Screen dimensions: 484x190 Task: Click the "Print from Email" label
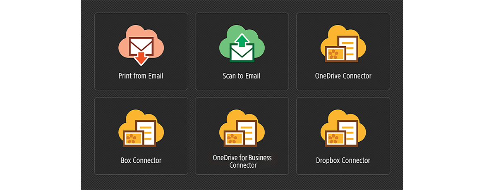coord(141,76)
